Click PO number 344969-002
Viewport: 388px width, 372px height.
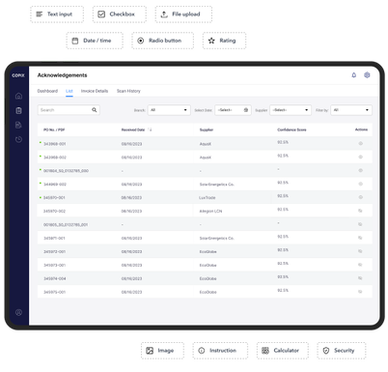coord(55,185)
